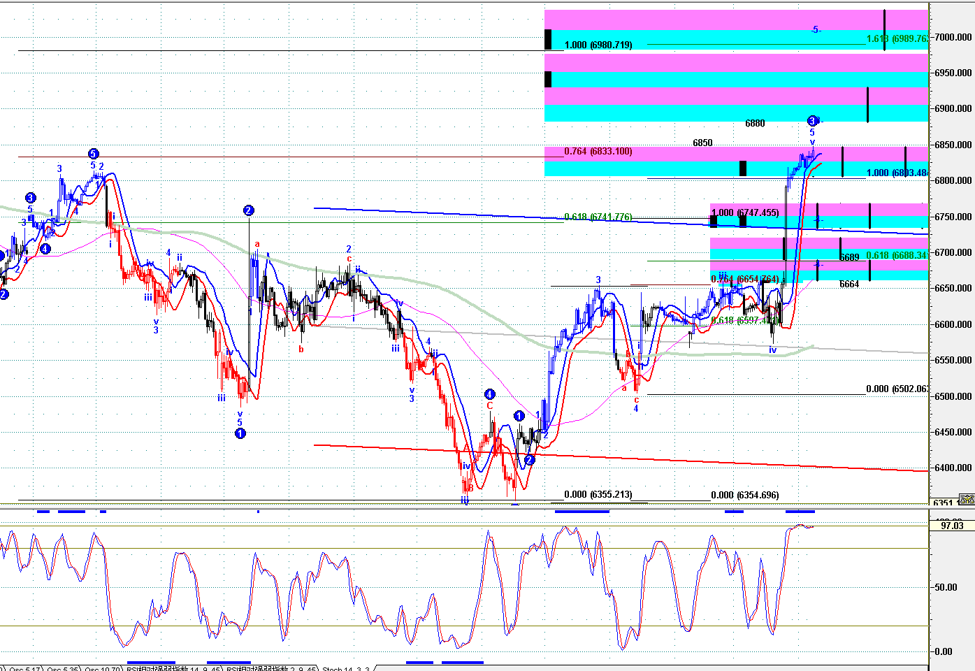Image resolution: width=975 pixels, height=671 pixels.
Task: Click the green 0.618 (6688.34 label
Action: click(897, 255)
